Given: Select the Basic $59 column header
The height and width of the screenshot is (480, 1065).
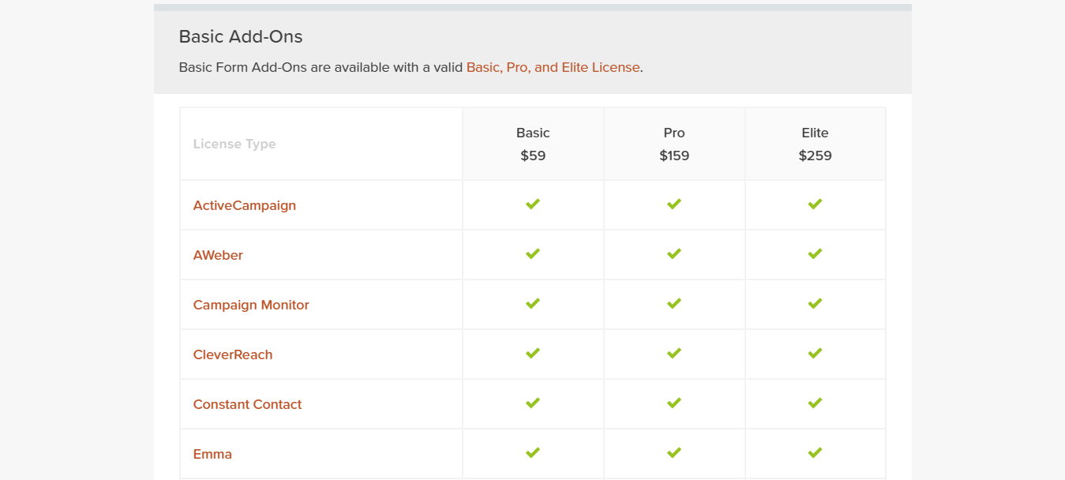Looking at the screenshot, I should (x=533, y=144).
